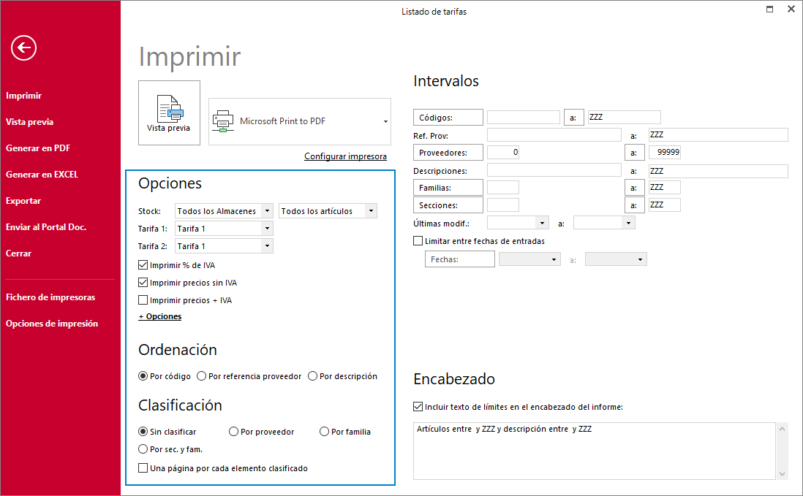The height and width of the screenshot is (496, 803).
Task: Click the + Opciones link
Action: [x=159, y=316]
